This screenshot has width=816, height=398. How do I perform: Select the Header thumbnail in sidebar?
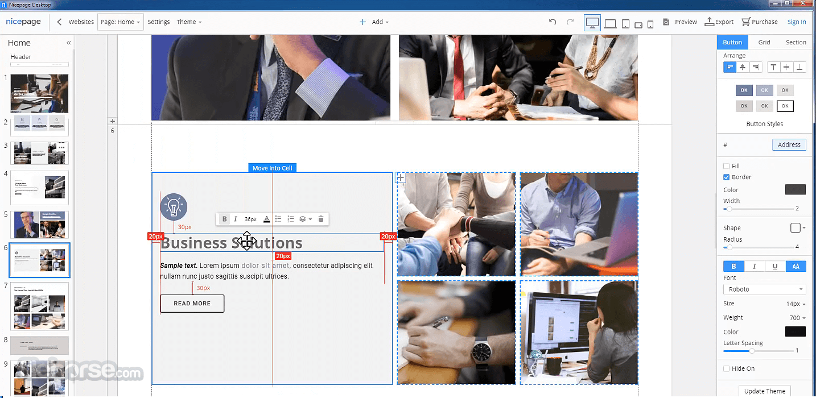pyautogui.click(x=39, y=64)
